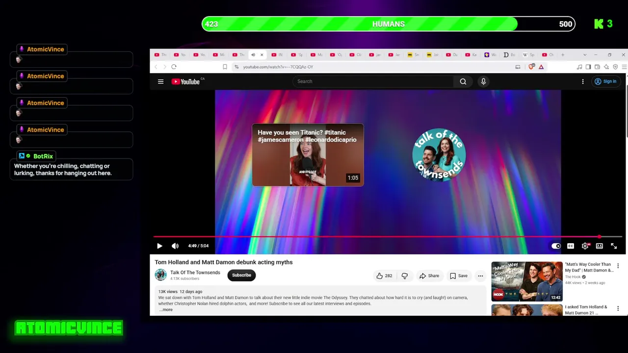This screenshot has height=353, width=628.
Task: Click the "13K views 12 days ago" text
Action: click(x=180, y=292)
